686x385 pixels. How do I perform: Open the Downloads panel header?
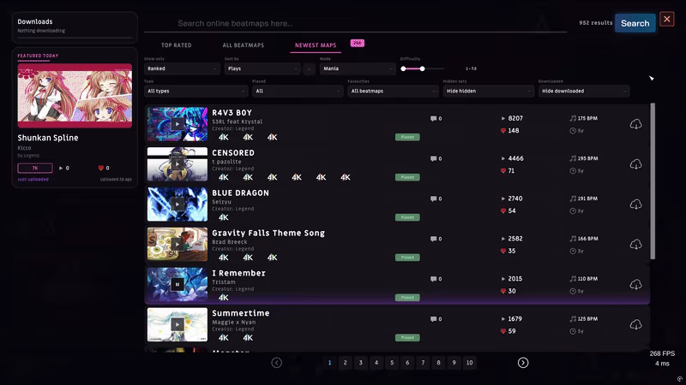[35, 21]
